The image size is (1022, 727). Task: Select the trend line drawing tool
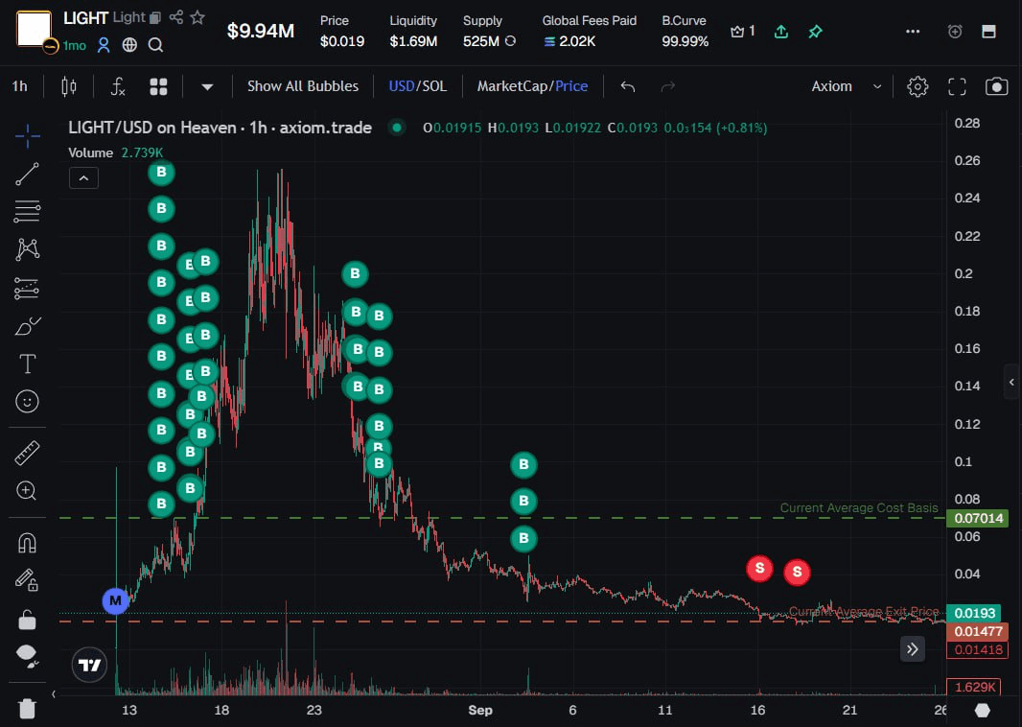[27, 174]
